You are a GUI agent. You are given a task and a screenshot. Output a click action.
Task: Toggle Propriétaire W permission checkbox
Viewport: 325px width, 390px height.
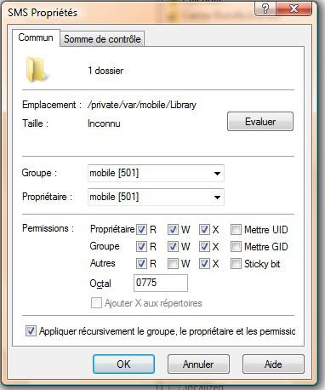[173, 229]
